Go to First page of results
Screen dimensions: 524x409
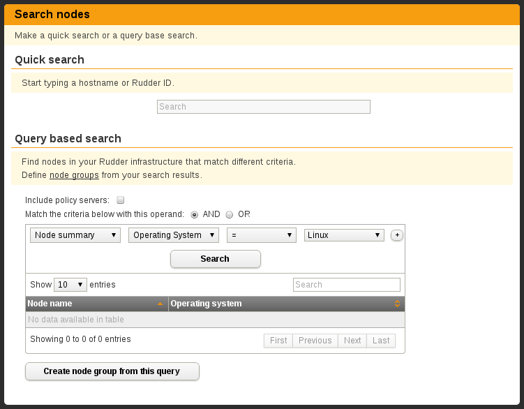[278, 341]
